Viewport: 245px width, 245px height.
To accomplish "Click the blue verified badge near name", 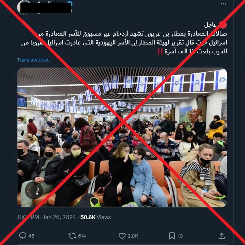I will click(x=70, y=3).
